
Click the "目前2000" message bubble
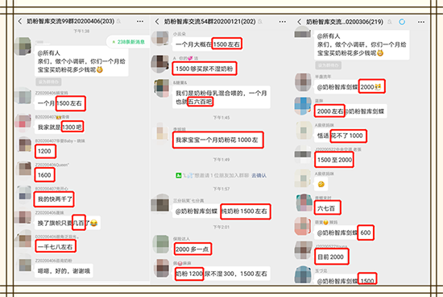tap(330, 257)
